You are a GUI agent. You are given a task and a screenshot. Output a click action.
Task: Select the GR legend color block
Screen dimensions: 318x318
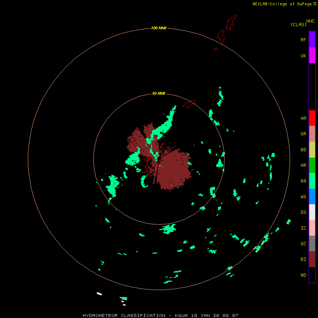pos(312,134)
